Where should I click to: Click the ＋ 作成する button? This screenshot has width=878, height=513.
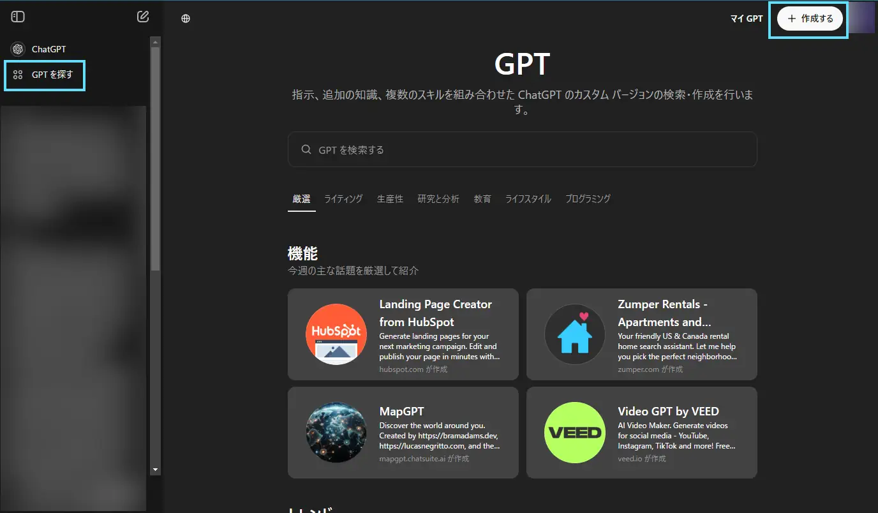pos(810,19)
